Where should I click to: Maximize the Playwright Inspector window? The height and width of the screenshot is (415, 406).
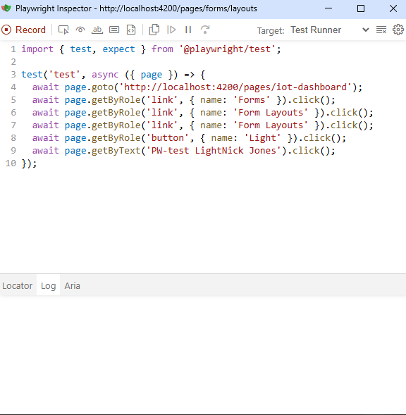coord(361,8)
